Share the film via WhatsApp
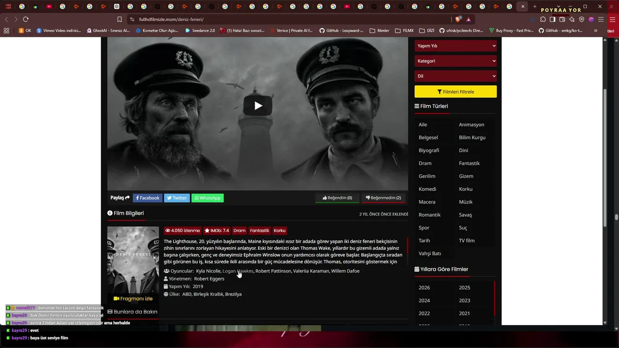 [207, 198]
